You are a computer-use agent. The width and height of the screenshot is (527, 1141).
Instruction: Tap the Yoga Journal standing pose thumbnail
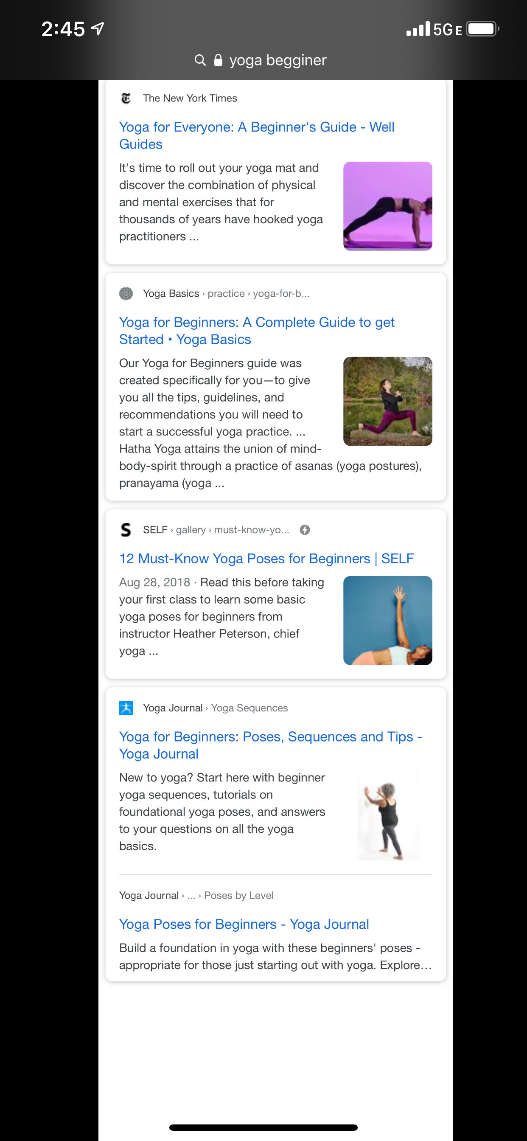[387, 816]
